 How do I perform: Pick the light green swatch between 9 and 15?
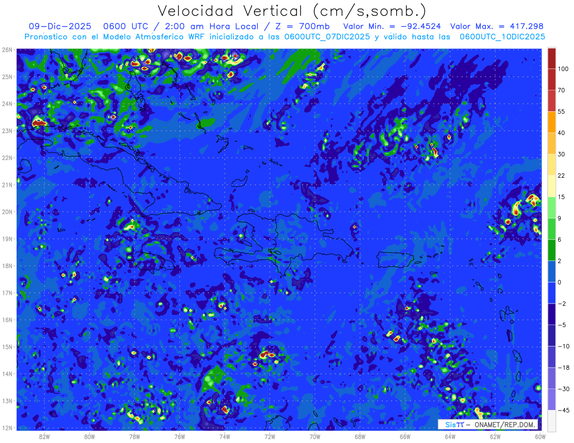[552, 207]
